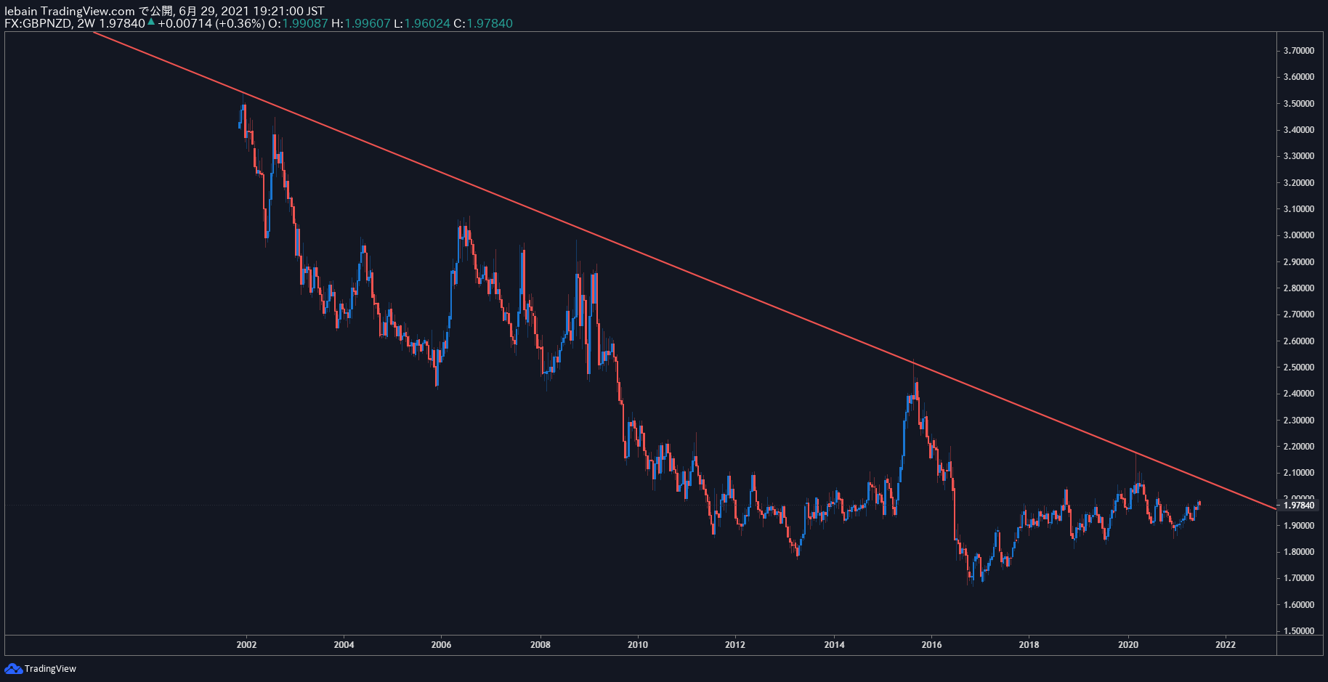Click the 3.10000 price axis label
The height and width of the screenshot is (682, 1328).
(x=1299, y=209)
